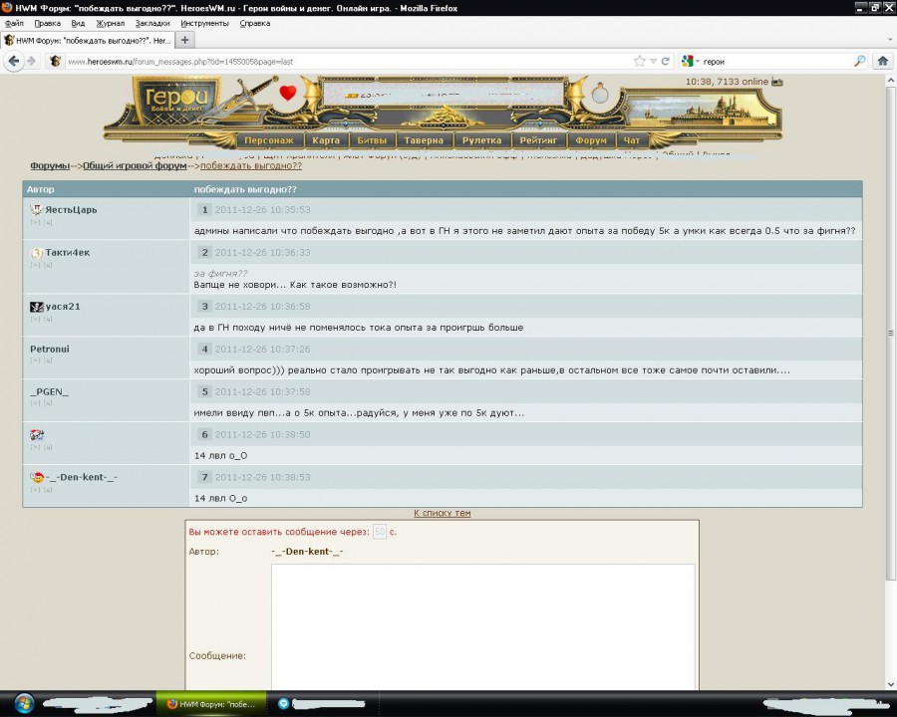Open a new tab with the plus button
The width and height of the screenshot is (897, 717).
pyautogui.click(x=185, y=40)
